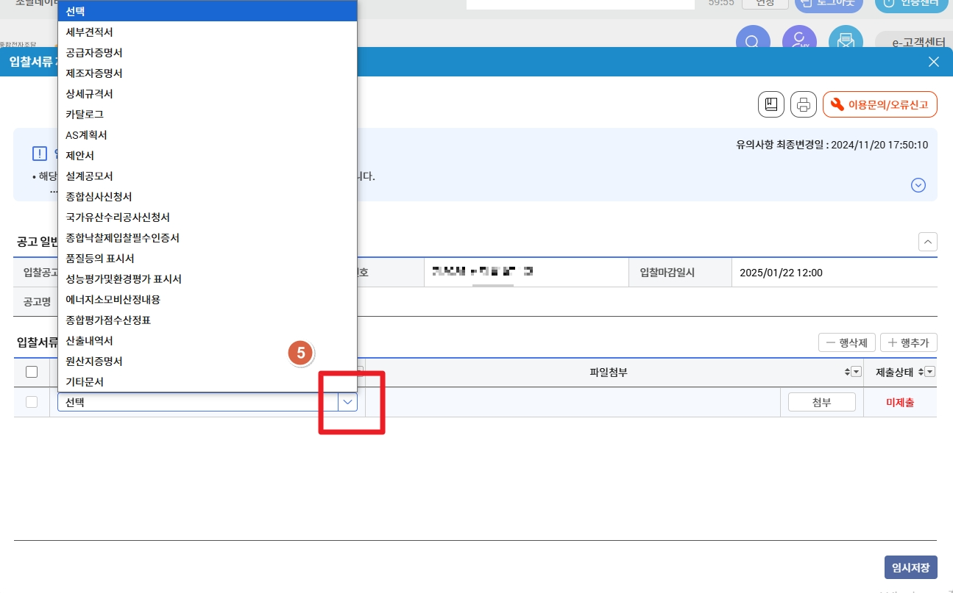Open 이용문의/오류신고 with the wrench icon

(880, 104)
